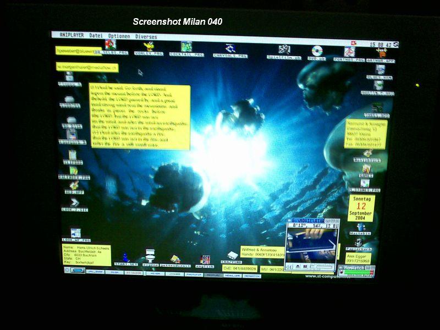Open the Papierkorb trash icon
Viewport: 440px width, 330px height.
click(x=359, y=243)
